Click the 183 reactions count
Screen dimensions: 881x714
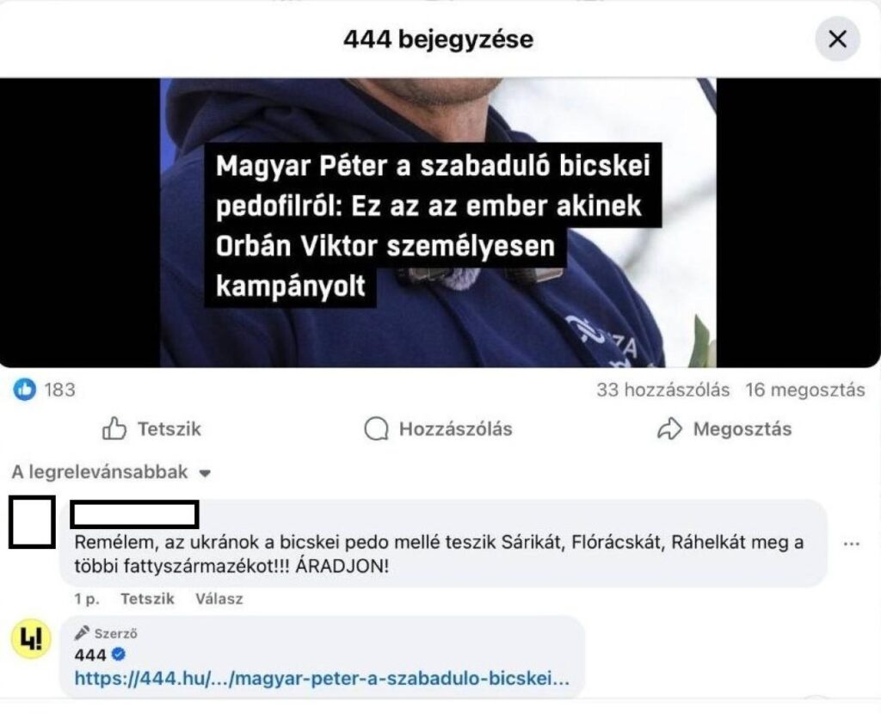[59, 390]
